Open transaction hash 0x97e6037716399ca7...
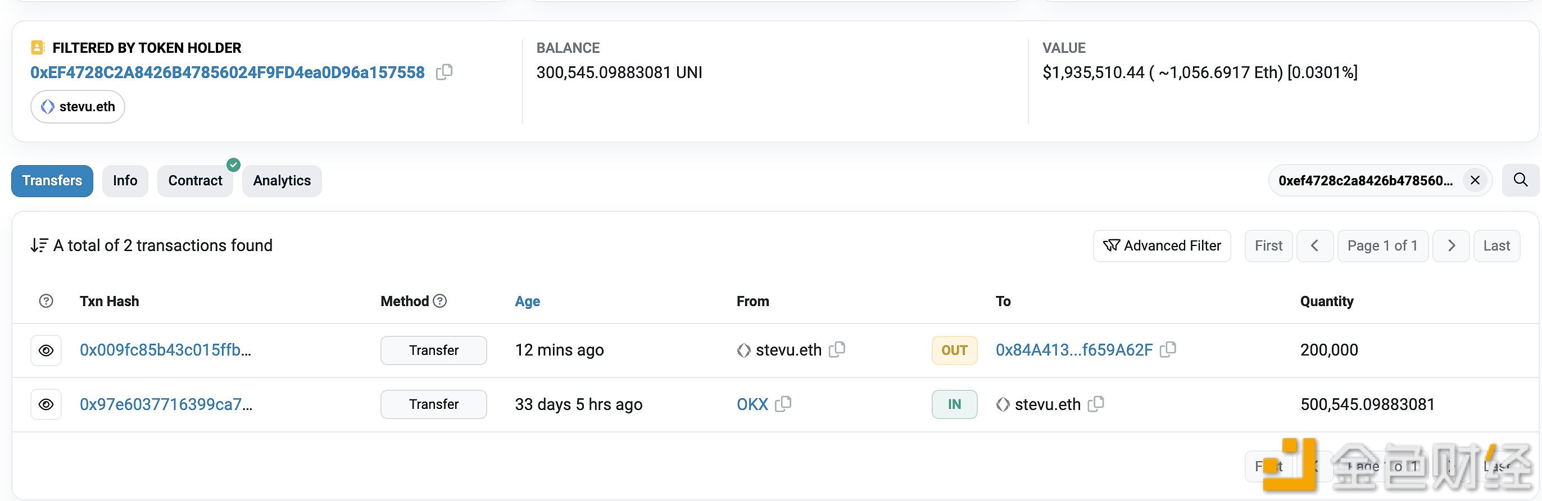Viewport: 1542px width, 501px height. pos(166,404)
